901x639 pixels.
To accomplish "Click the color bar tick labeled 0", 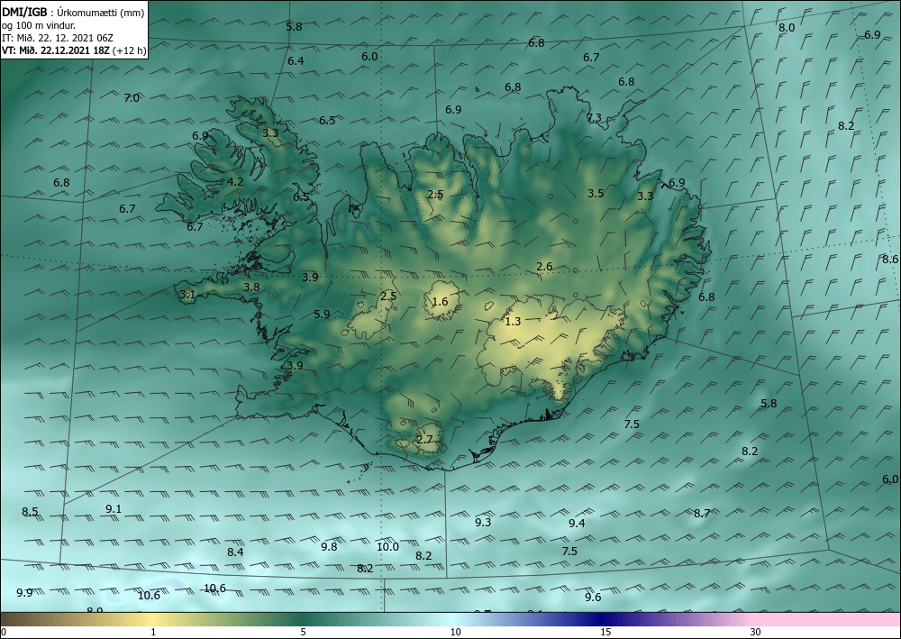I will (4, 633).
